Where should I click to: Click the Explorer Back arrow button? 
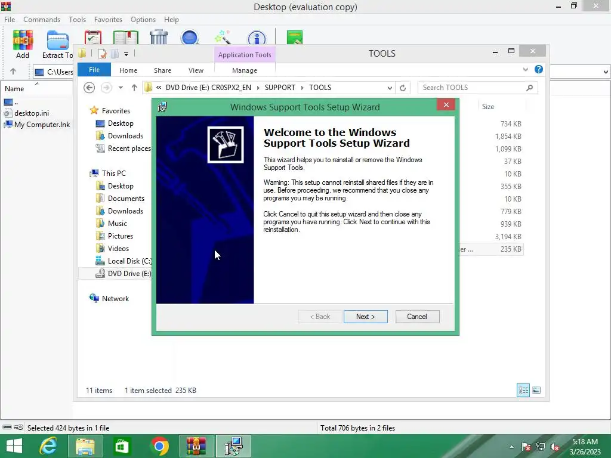(90, 88)
